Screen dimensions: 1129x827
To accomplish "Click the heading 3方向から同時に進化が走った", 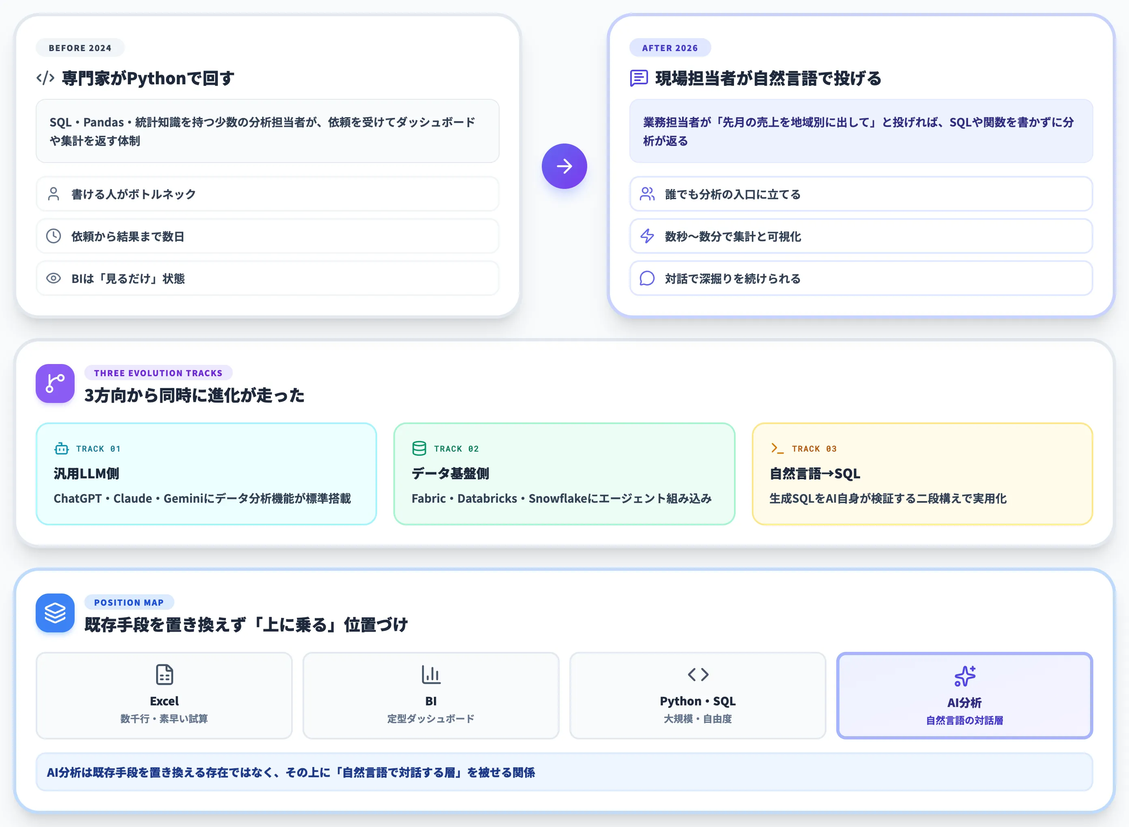I will (194, 396).
